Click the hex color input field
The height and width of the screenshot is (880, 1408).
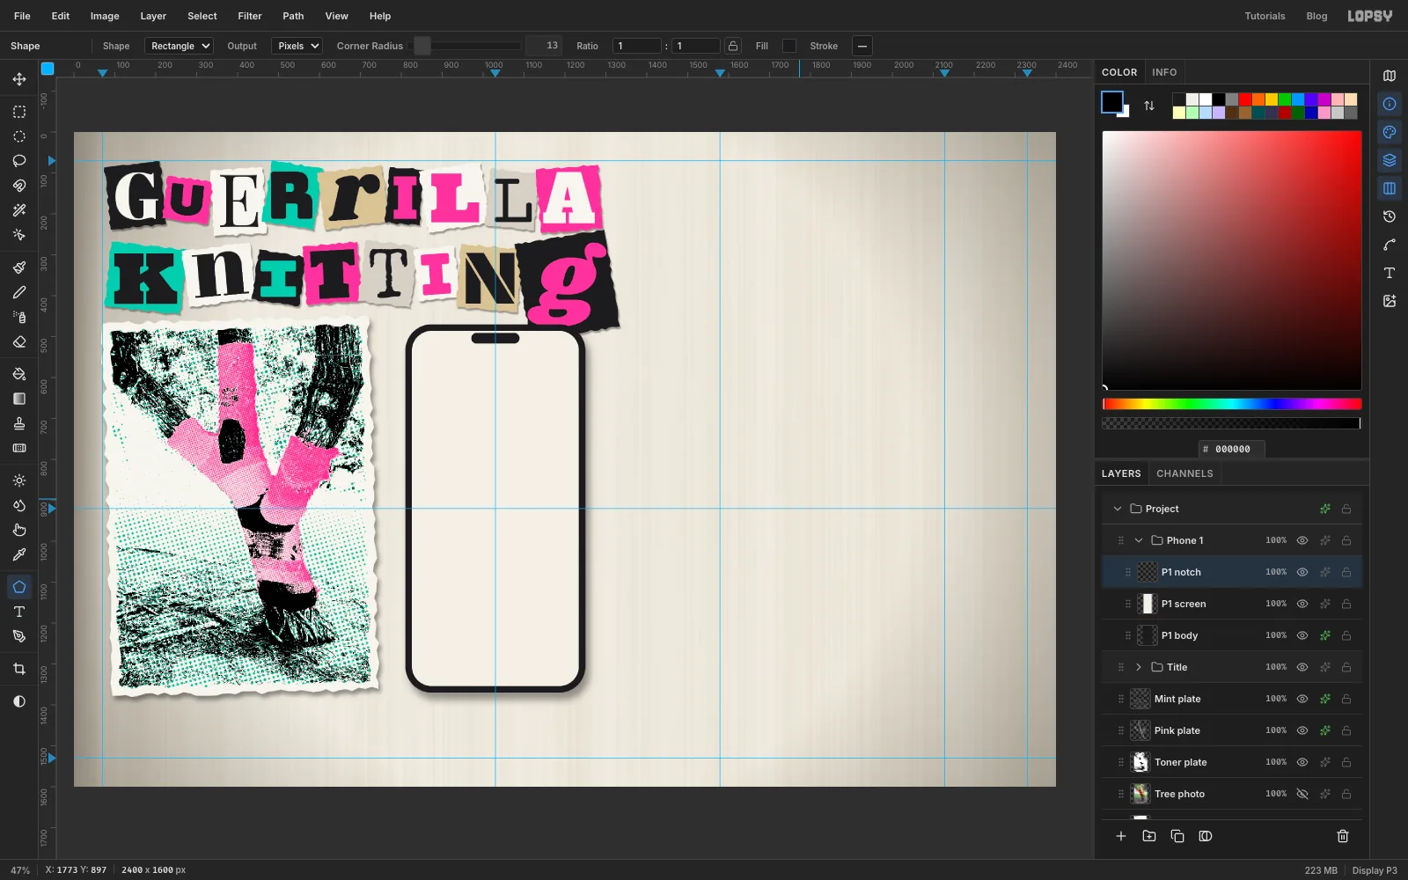point(1232,449)
